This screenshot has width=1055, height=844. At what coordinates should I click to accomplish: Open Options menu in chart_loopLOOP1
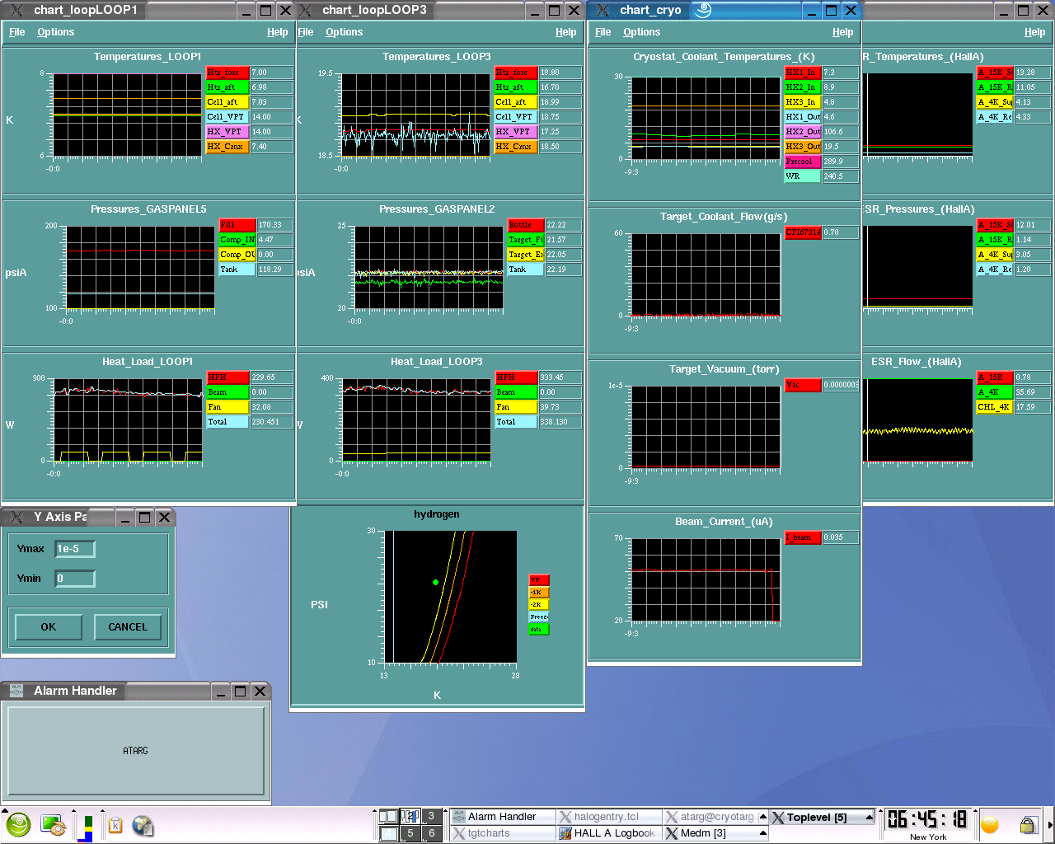pyautogui.click(x=55, y=32)
